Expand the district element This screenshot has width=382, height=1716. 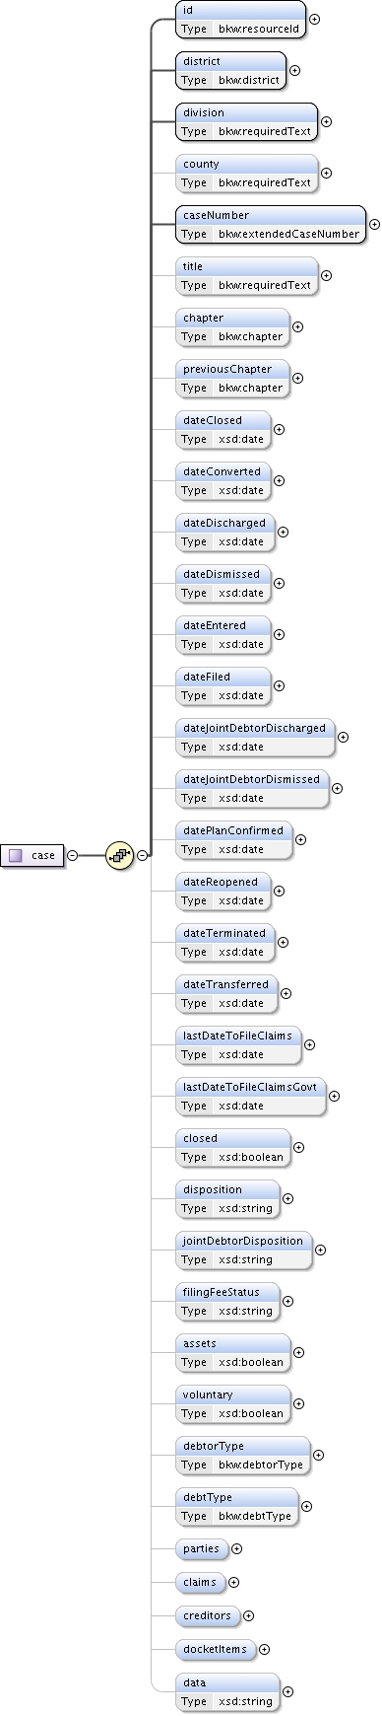[x=294, y=70]
